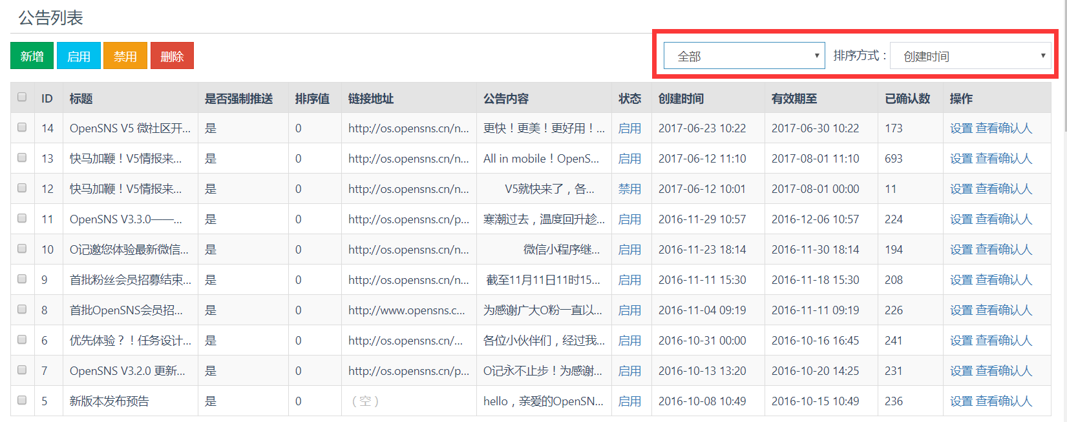Click the red 删除 button

tap(172, 56)
